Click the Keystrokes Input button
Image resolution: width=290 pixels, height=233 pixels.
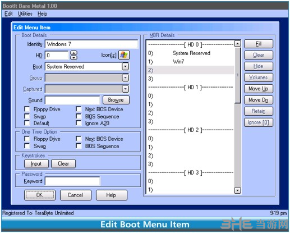point(36,164)
